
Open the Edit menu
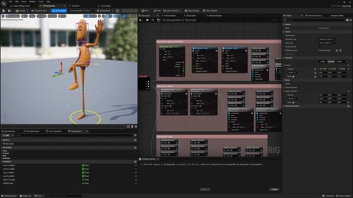(17, 2)
